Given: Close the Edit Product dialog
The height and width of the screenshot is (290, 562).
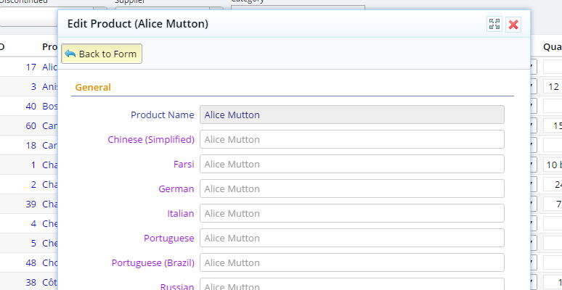Looking at the screenshot, I should [513, 25].
